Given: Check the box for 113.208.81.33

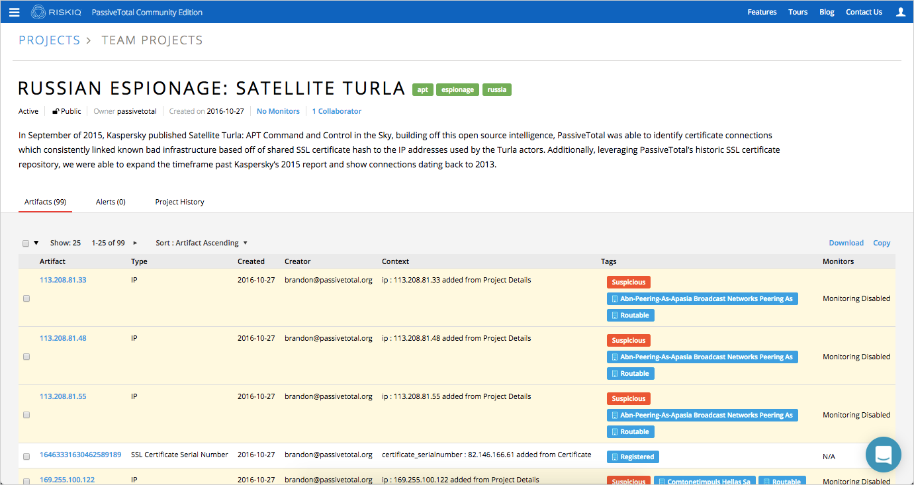Looking at the screenshot, I should [x=26, y=298].
